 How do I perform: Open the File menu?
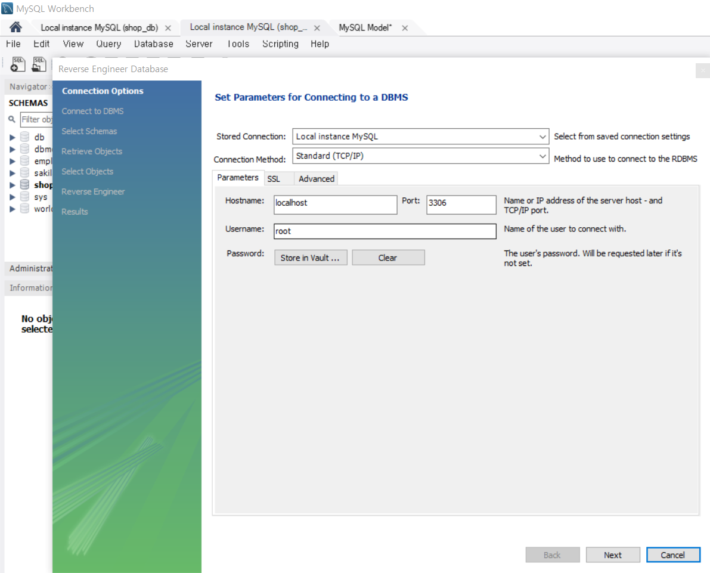pos(13,44)
